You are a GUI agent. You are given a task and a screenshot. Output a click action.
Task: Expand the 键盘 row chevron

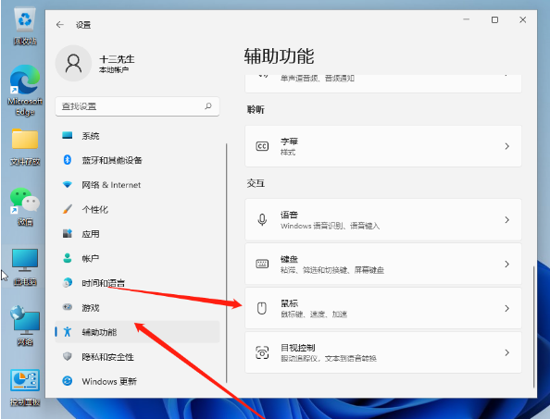tap(506, 264)
